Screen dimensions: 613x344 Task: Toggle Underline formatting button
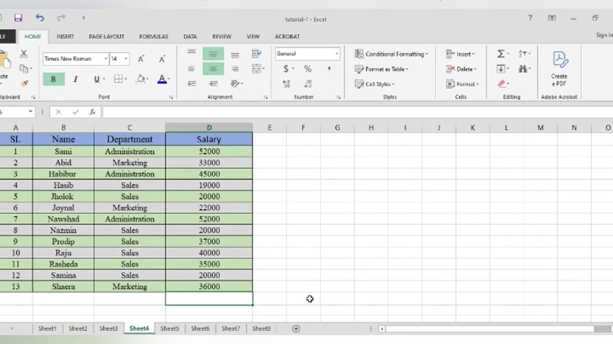click(96, 79)
